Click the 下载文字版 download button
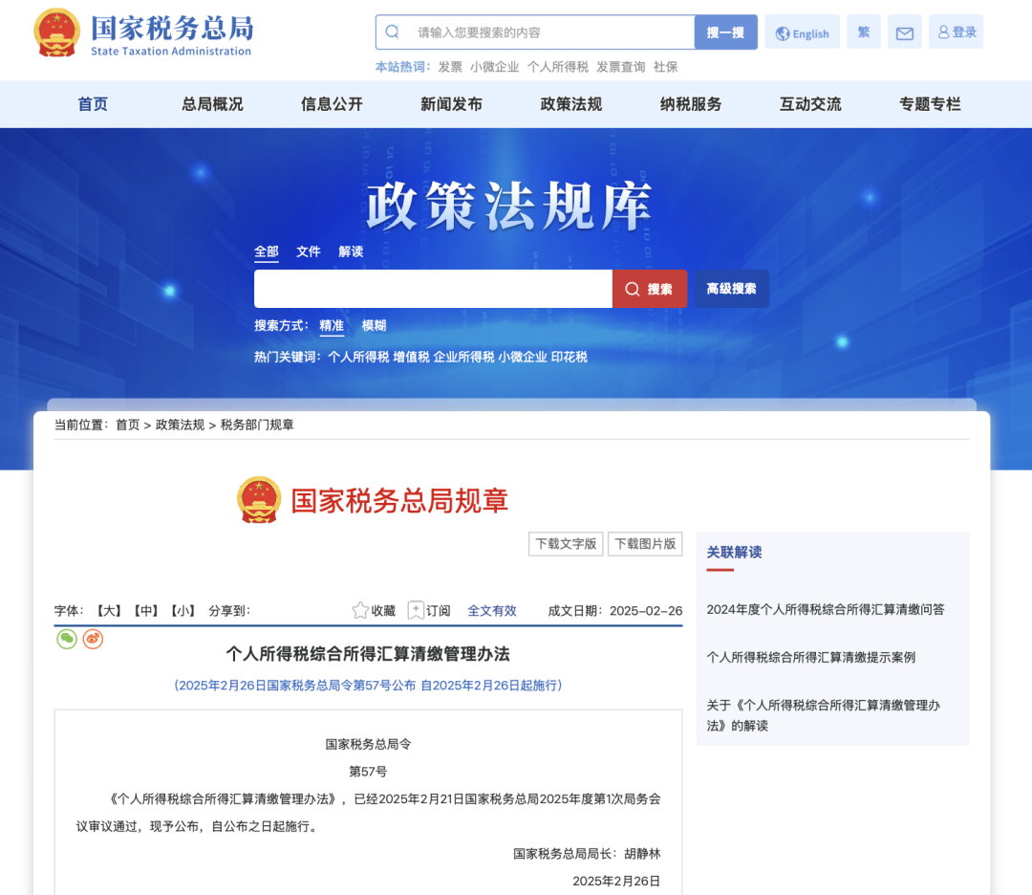The image size is (1032, 895). click(x=566, y=543)
